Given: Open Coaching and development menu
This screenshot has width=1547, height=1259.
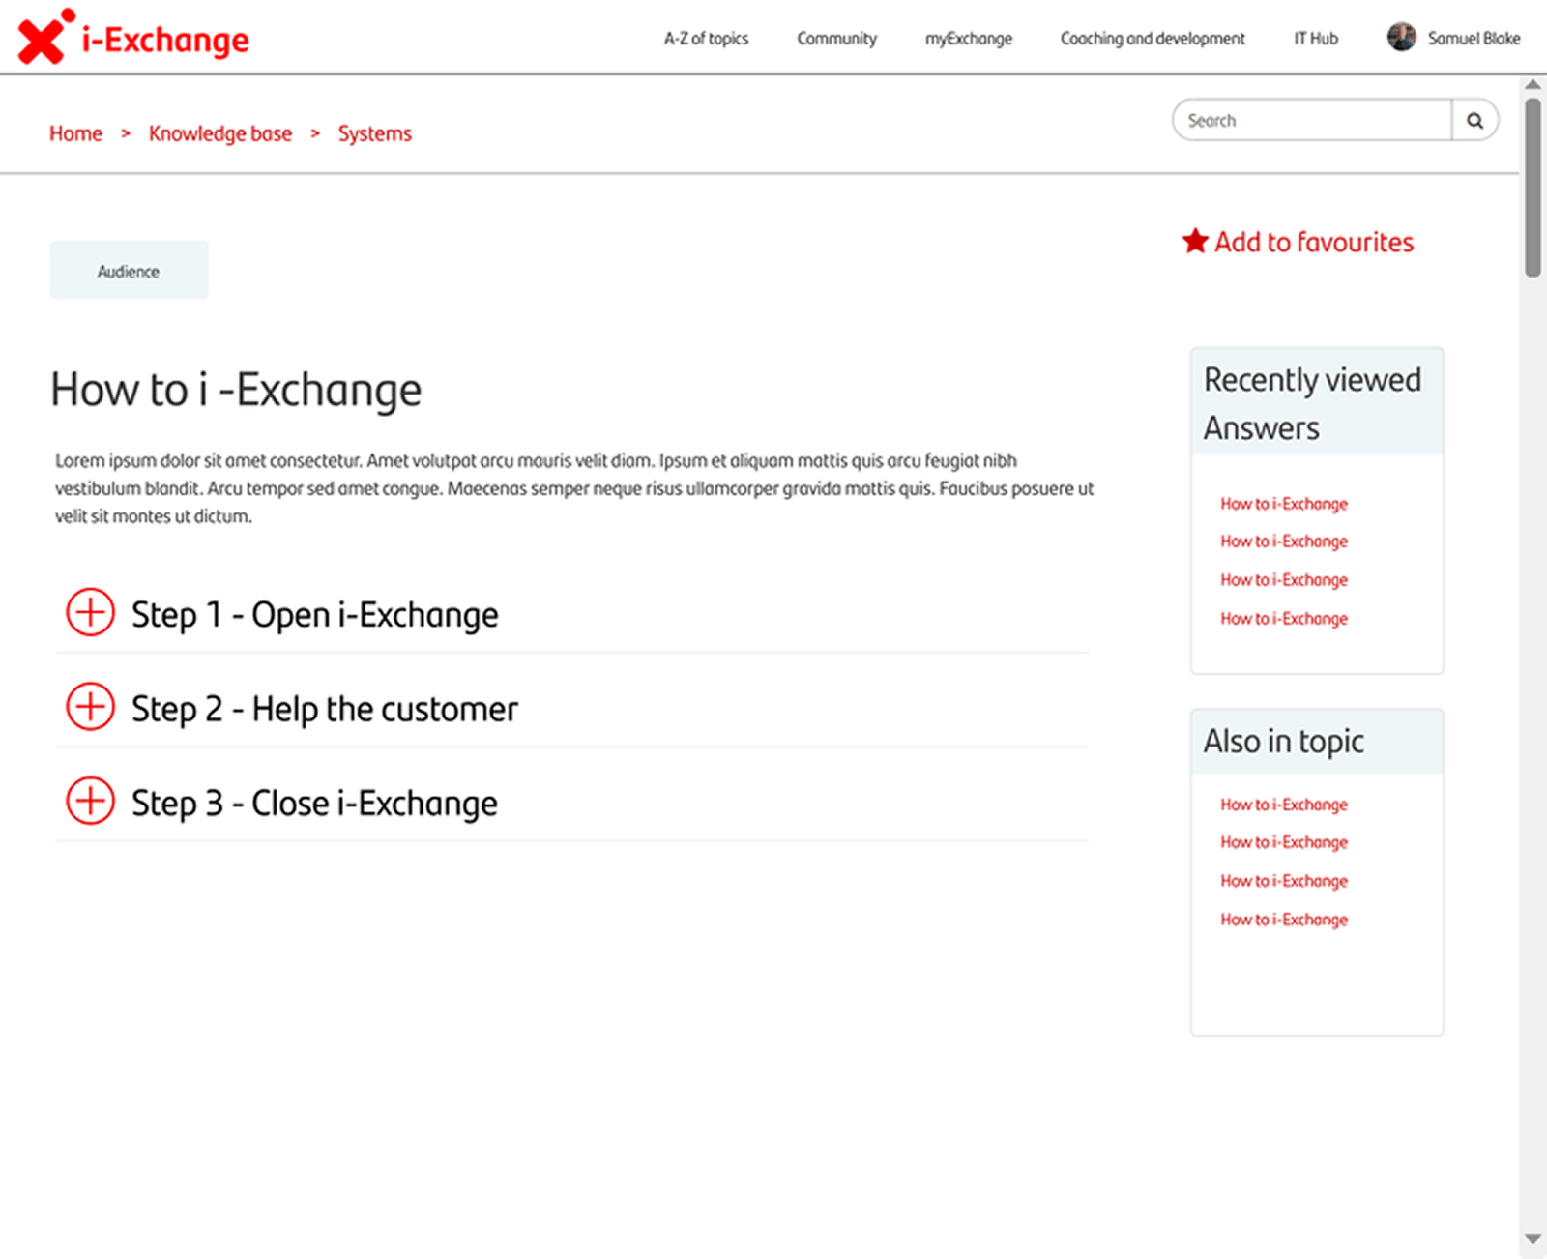Looking at the screenshot, I should pos(1153,39).
